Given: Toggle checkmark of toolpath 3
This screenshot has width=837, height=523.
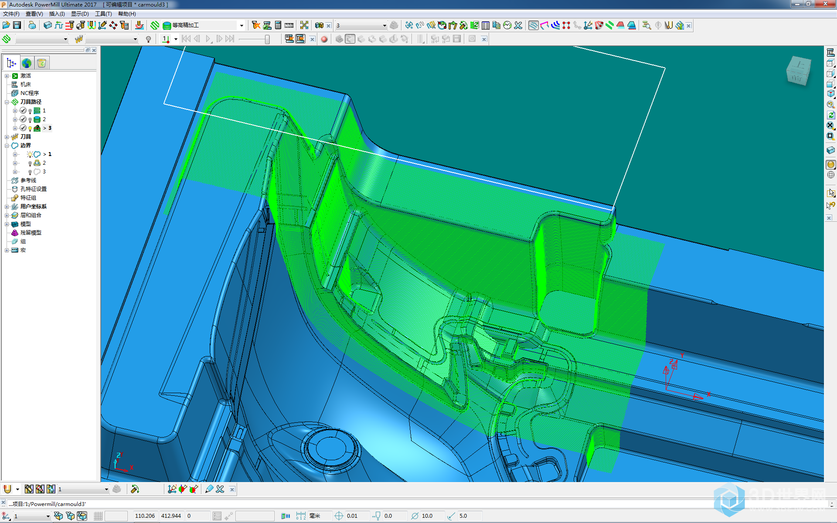Looking at the screenshot, I should (23, 128).
